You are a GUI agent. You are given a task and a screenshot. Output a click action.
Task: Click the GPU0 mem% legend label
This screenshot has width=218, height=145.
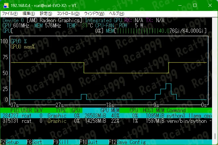22,47
